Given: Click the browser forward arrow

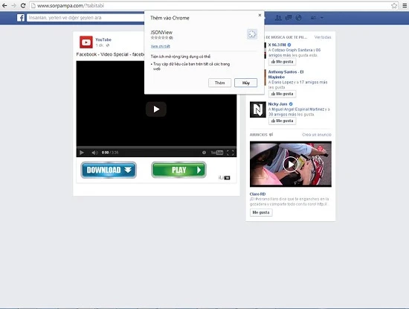Looking at the screenshot, I should [14, 5].
